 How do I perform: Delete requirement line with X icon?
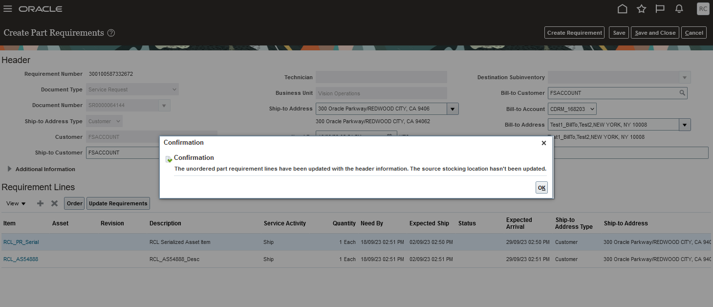pos(55,203)
